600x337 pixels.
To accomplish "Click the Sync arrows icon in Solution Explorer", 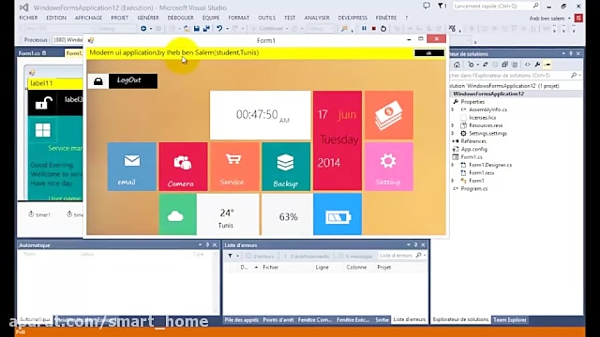I will (x=485, y=65).
